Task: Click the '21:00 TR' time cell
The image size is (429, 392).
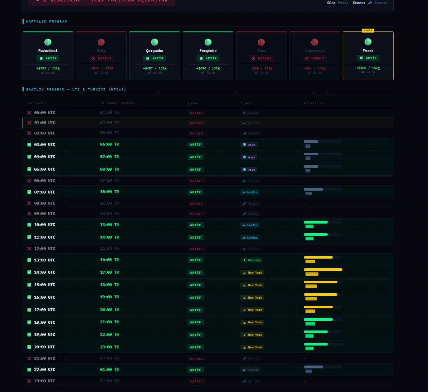Action: [x=109, y=322]
